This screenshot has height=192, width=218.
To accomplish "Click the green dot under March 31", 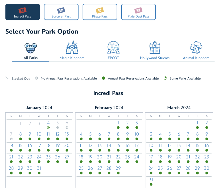I will (x=151, y=184).
